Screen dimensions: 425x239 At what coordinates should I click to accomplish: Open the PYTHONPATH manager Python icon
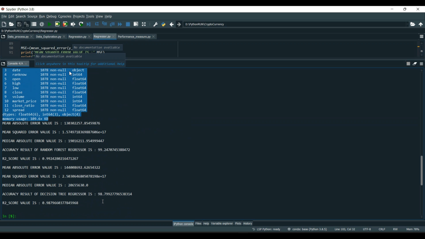point(163,24)
